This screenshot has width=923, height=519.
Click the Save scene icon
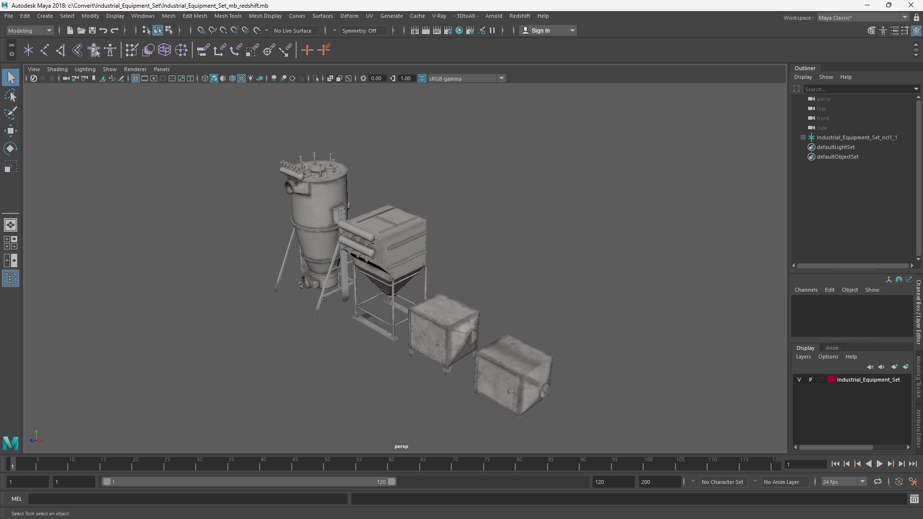click(92, 30)
